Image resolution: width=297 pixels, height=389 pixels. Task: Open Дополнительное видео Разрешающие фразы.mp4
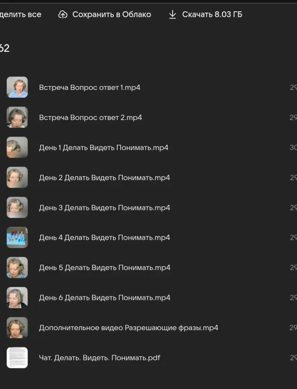coord(128,328)
